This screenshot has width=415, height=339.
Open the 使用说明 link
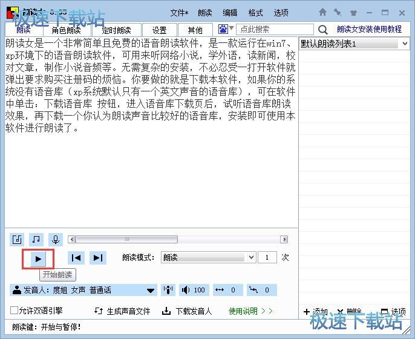(250, 311)
